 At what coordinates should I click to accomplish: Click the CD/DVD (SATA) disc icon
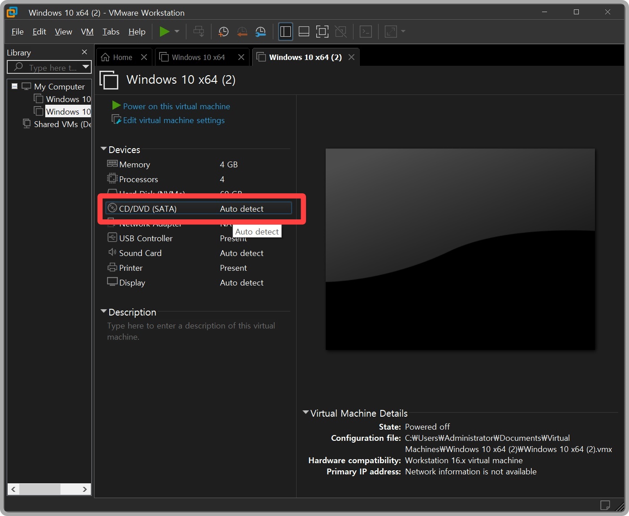coord(112,208)
